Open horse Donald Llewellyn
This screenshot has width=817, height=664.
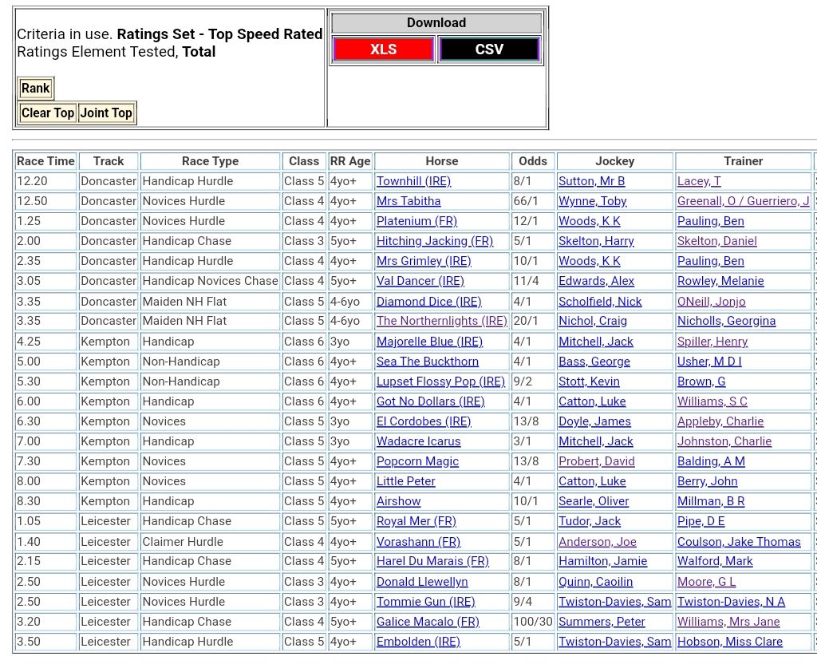[422, 582]
